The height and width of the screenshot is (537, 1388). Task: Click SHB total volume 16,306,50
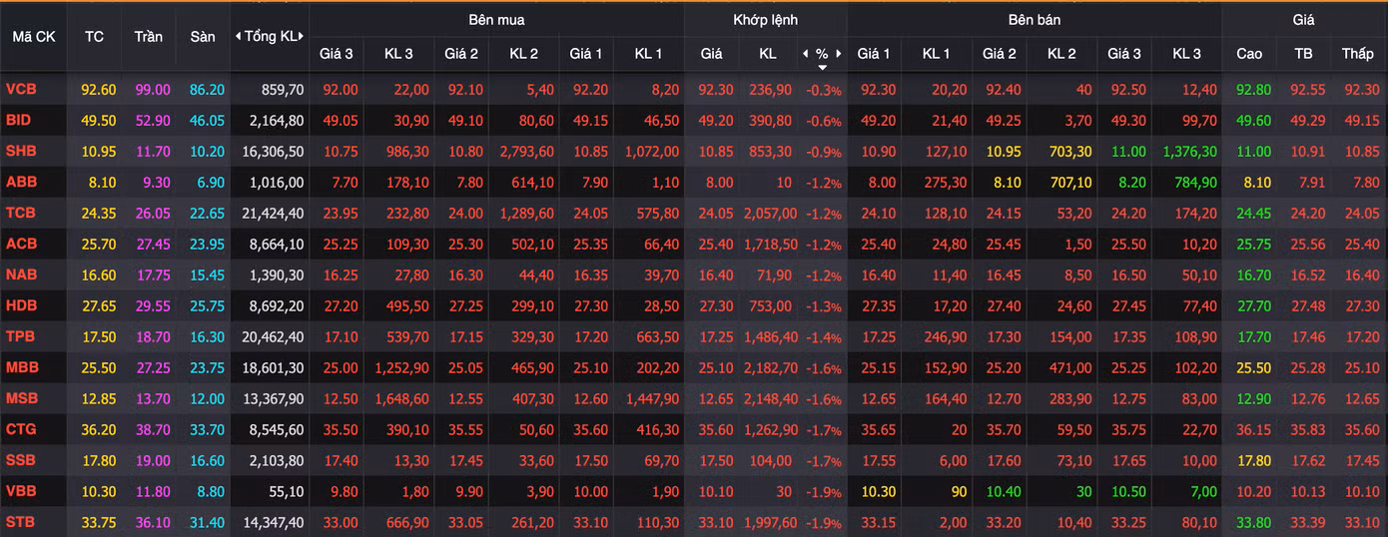[x=273, y=152]
